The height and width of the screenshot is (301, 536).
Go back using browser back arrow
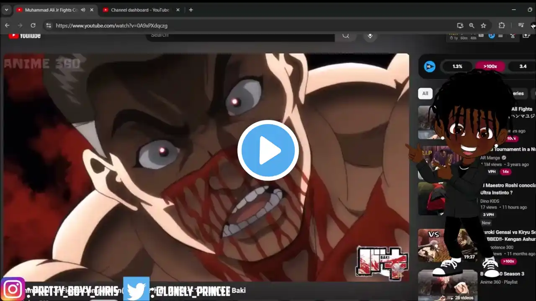[7, 26]
